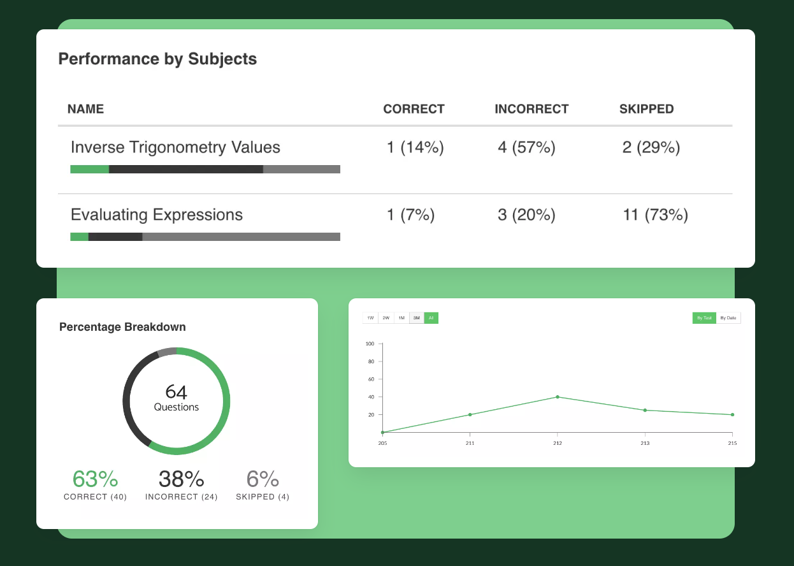This screenshot has width=794, height=566.
Task: Switch chart to By Test view
Action: coord(704,317)
